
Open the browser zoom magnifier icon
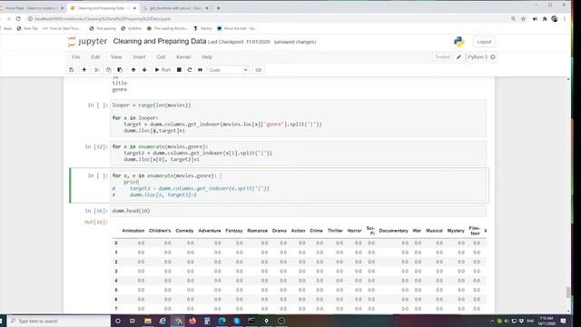click(513, 18)
